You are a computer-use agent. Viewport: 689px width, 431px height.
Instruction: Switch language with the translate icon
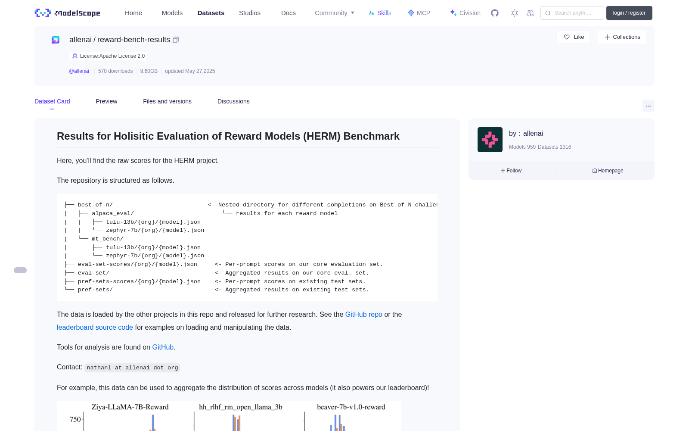(x=531, y=13)
